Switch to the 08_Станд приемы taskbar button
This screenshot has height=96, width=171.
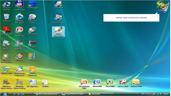[47, 94]
